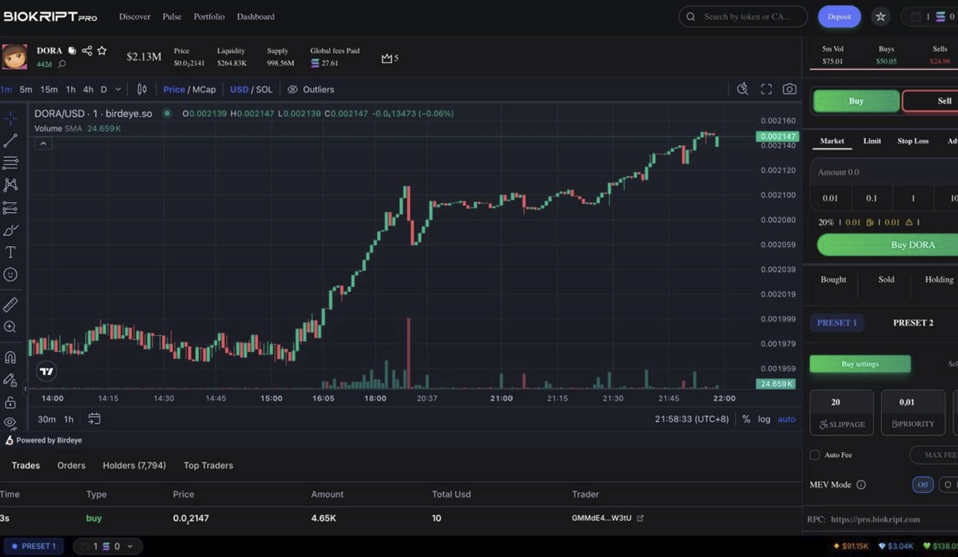Switch to the Orders tab
The height and width of the screenshot is (557, 958).
[71, 466]
